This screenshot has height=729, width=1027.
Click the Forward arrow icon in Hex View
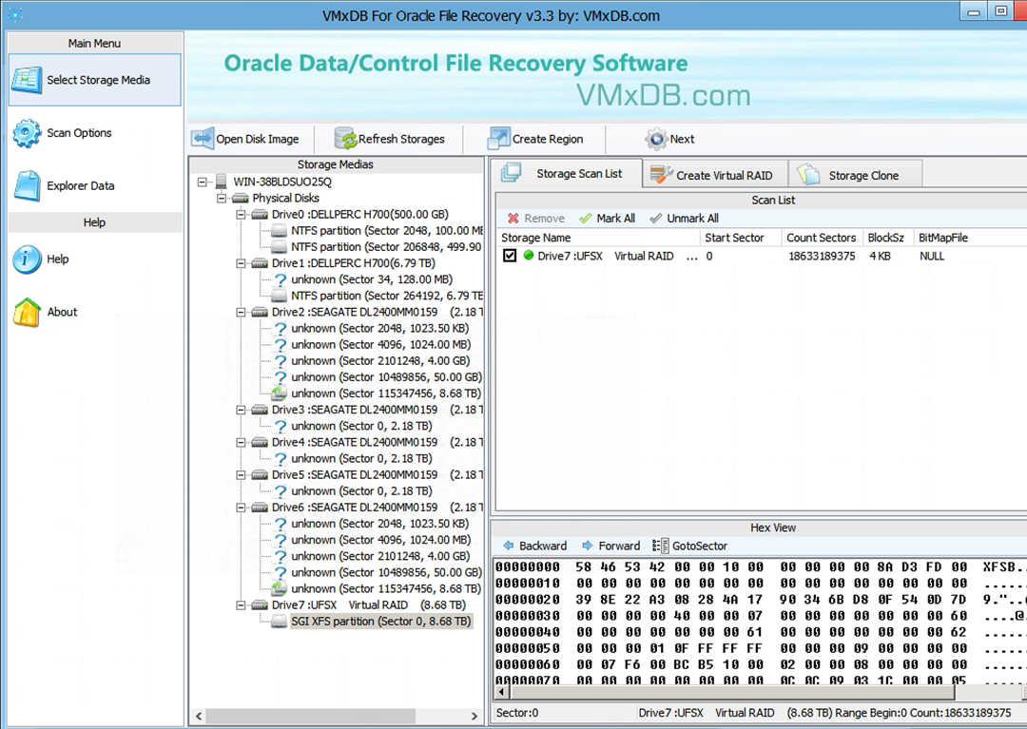[x=588, y=546]
